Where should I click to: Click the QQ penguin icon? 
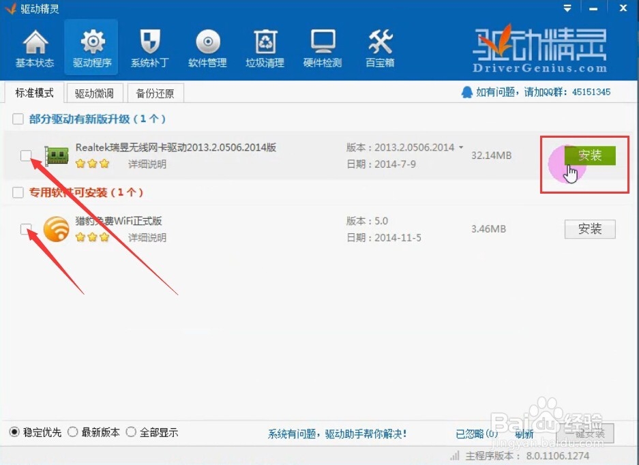click(x=467, y=92)
